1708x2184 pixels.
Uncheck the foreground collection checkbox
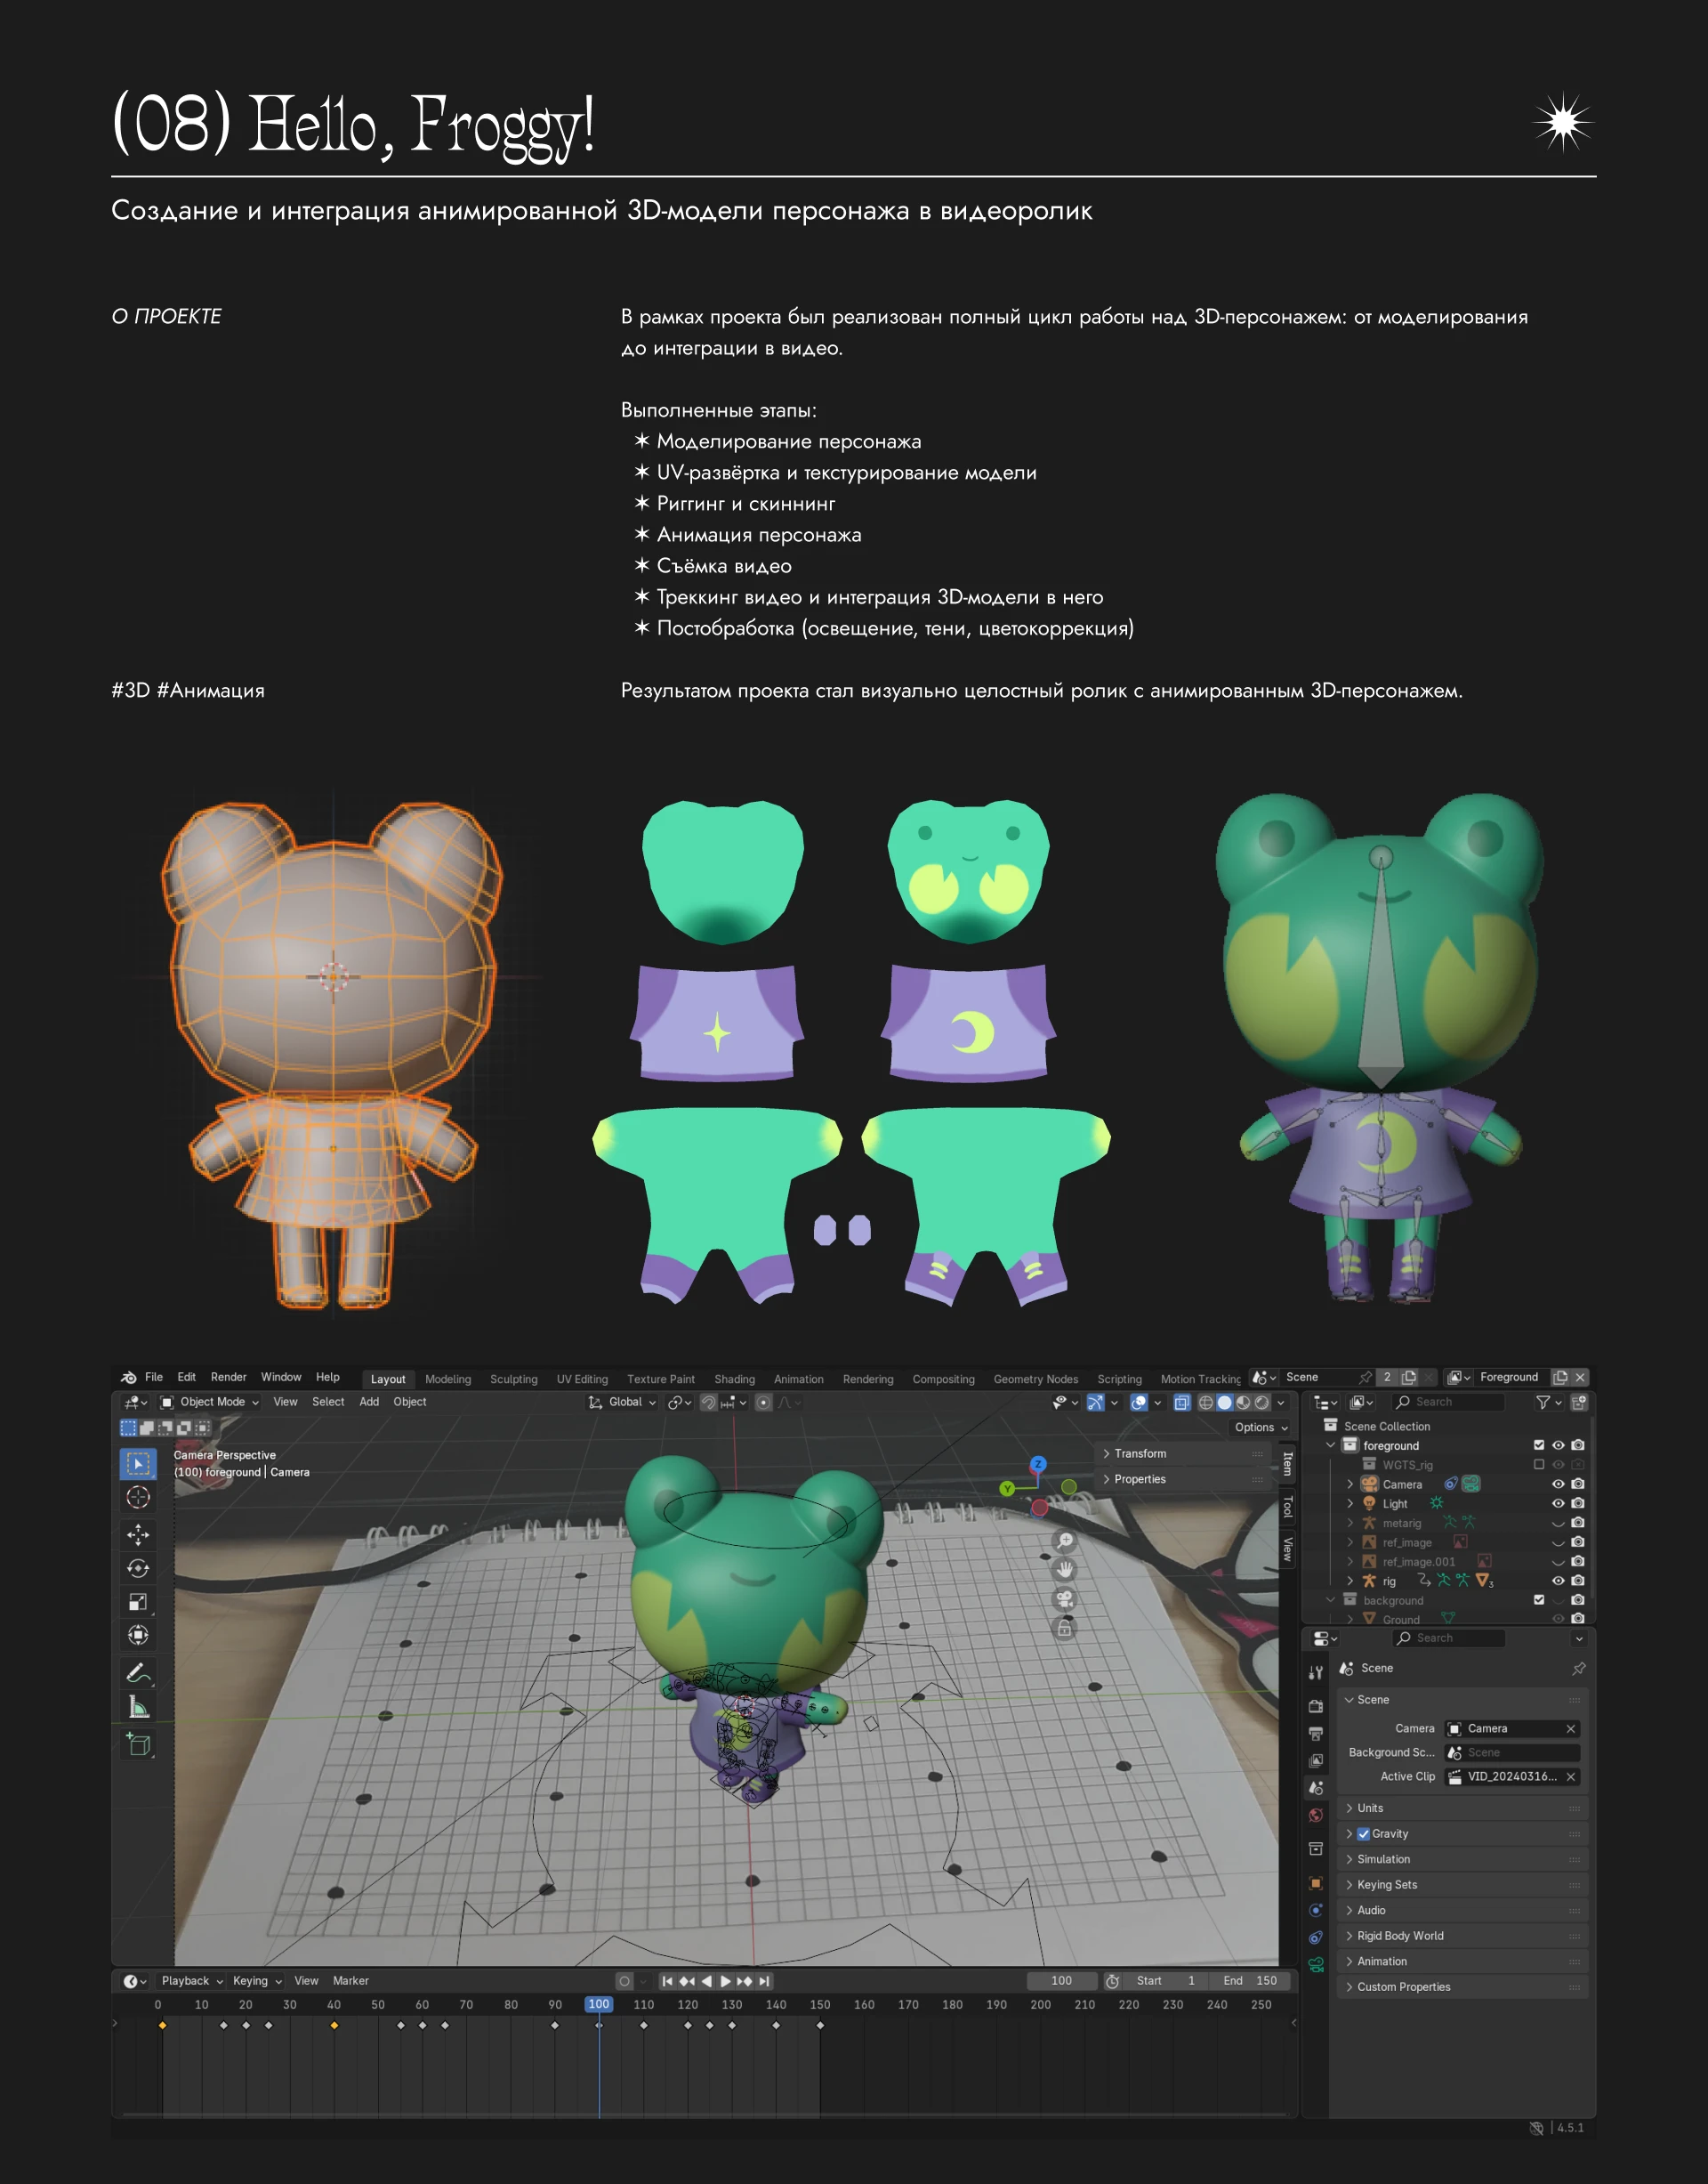pyautogui.click(x=1538, y=1444)
